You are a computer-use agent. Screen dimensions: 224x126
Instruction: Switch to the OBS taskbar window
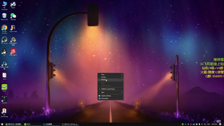point(70,124)
